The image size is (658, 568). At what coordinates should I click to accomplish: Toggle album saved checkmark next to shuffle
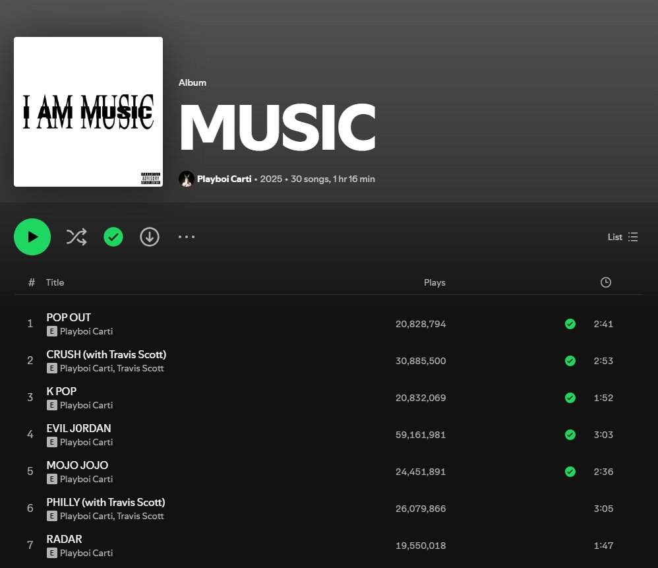[113, 237]
